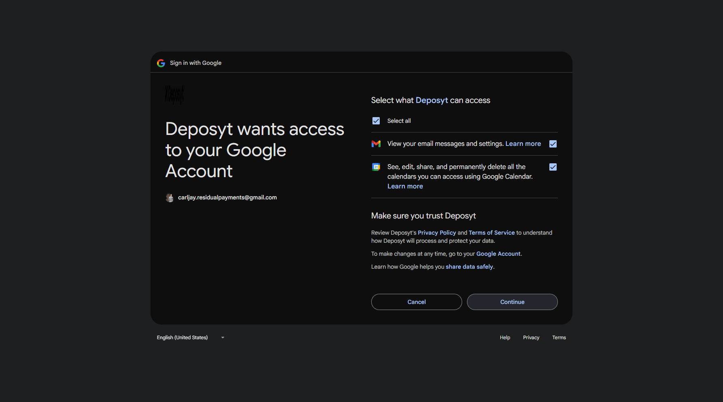Click the Cancel button

417,302
